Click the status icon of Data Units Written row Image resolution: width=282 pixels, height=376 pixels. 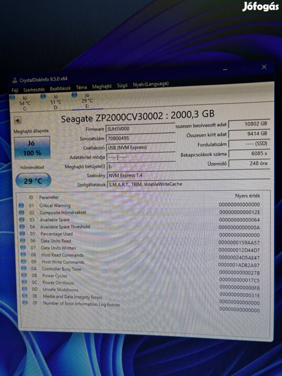point(23,247)
